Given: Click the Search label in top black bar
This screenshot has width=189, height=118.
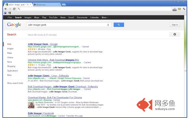Looking at the screenshot, I should [x=18, y=17].
